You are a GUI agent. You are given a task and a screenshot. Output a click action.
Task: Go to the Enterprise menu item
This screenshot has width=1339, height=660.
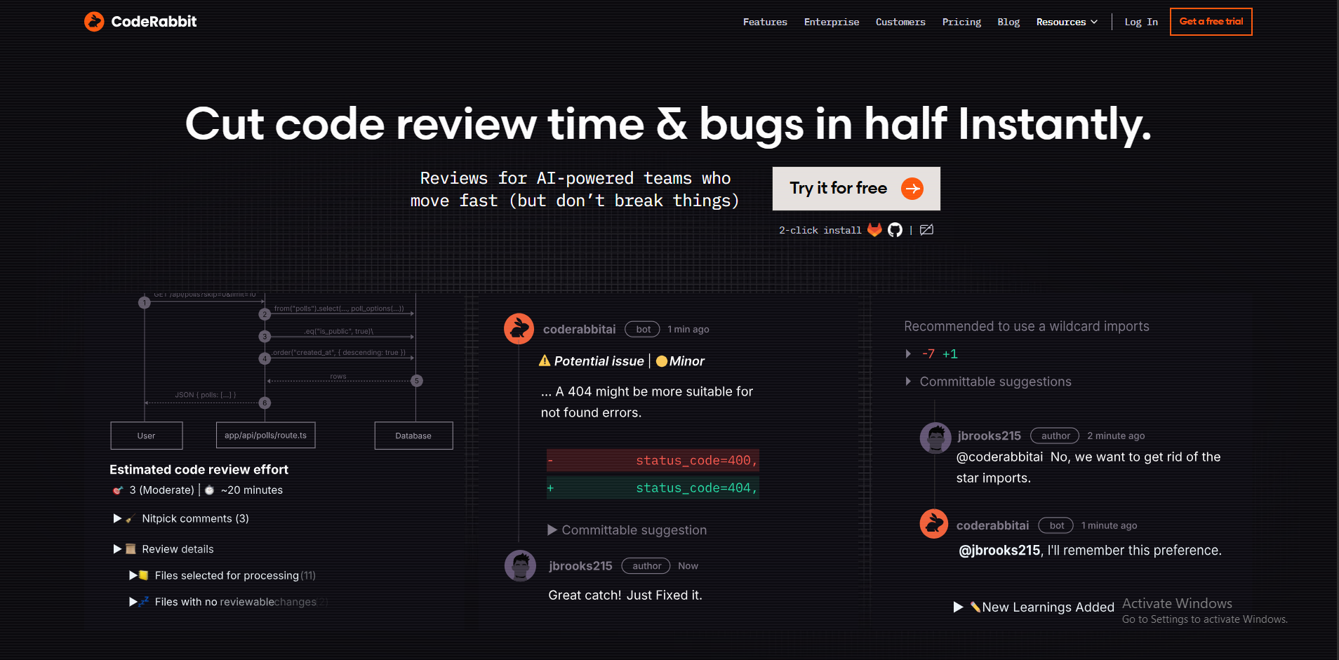pos(832,22)
